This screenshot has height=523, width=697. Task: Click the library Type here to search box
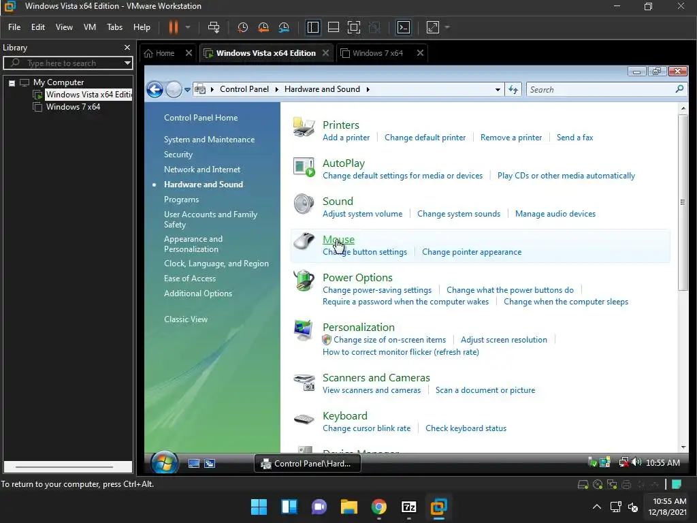69,63
